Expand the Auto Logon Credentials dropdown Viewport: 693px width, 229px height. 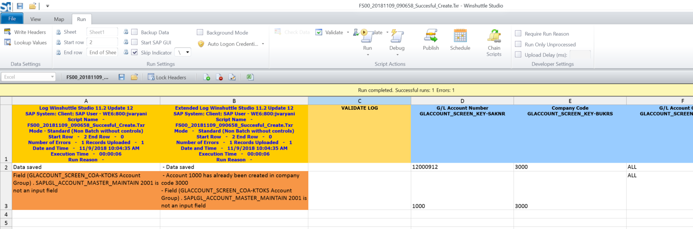click(x=263, y=44)
